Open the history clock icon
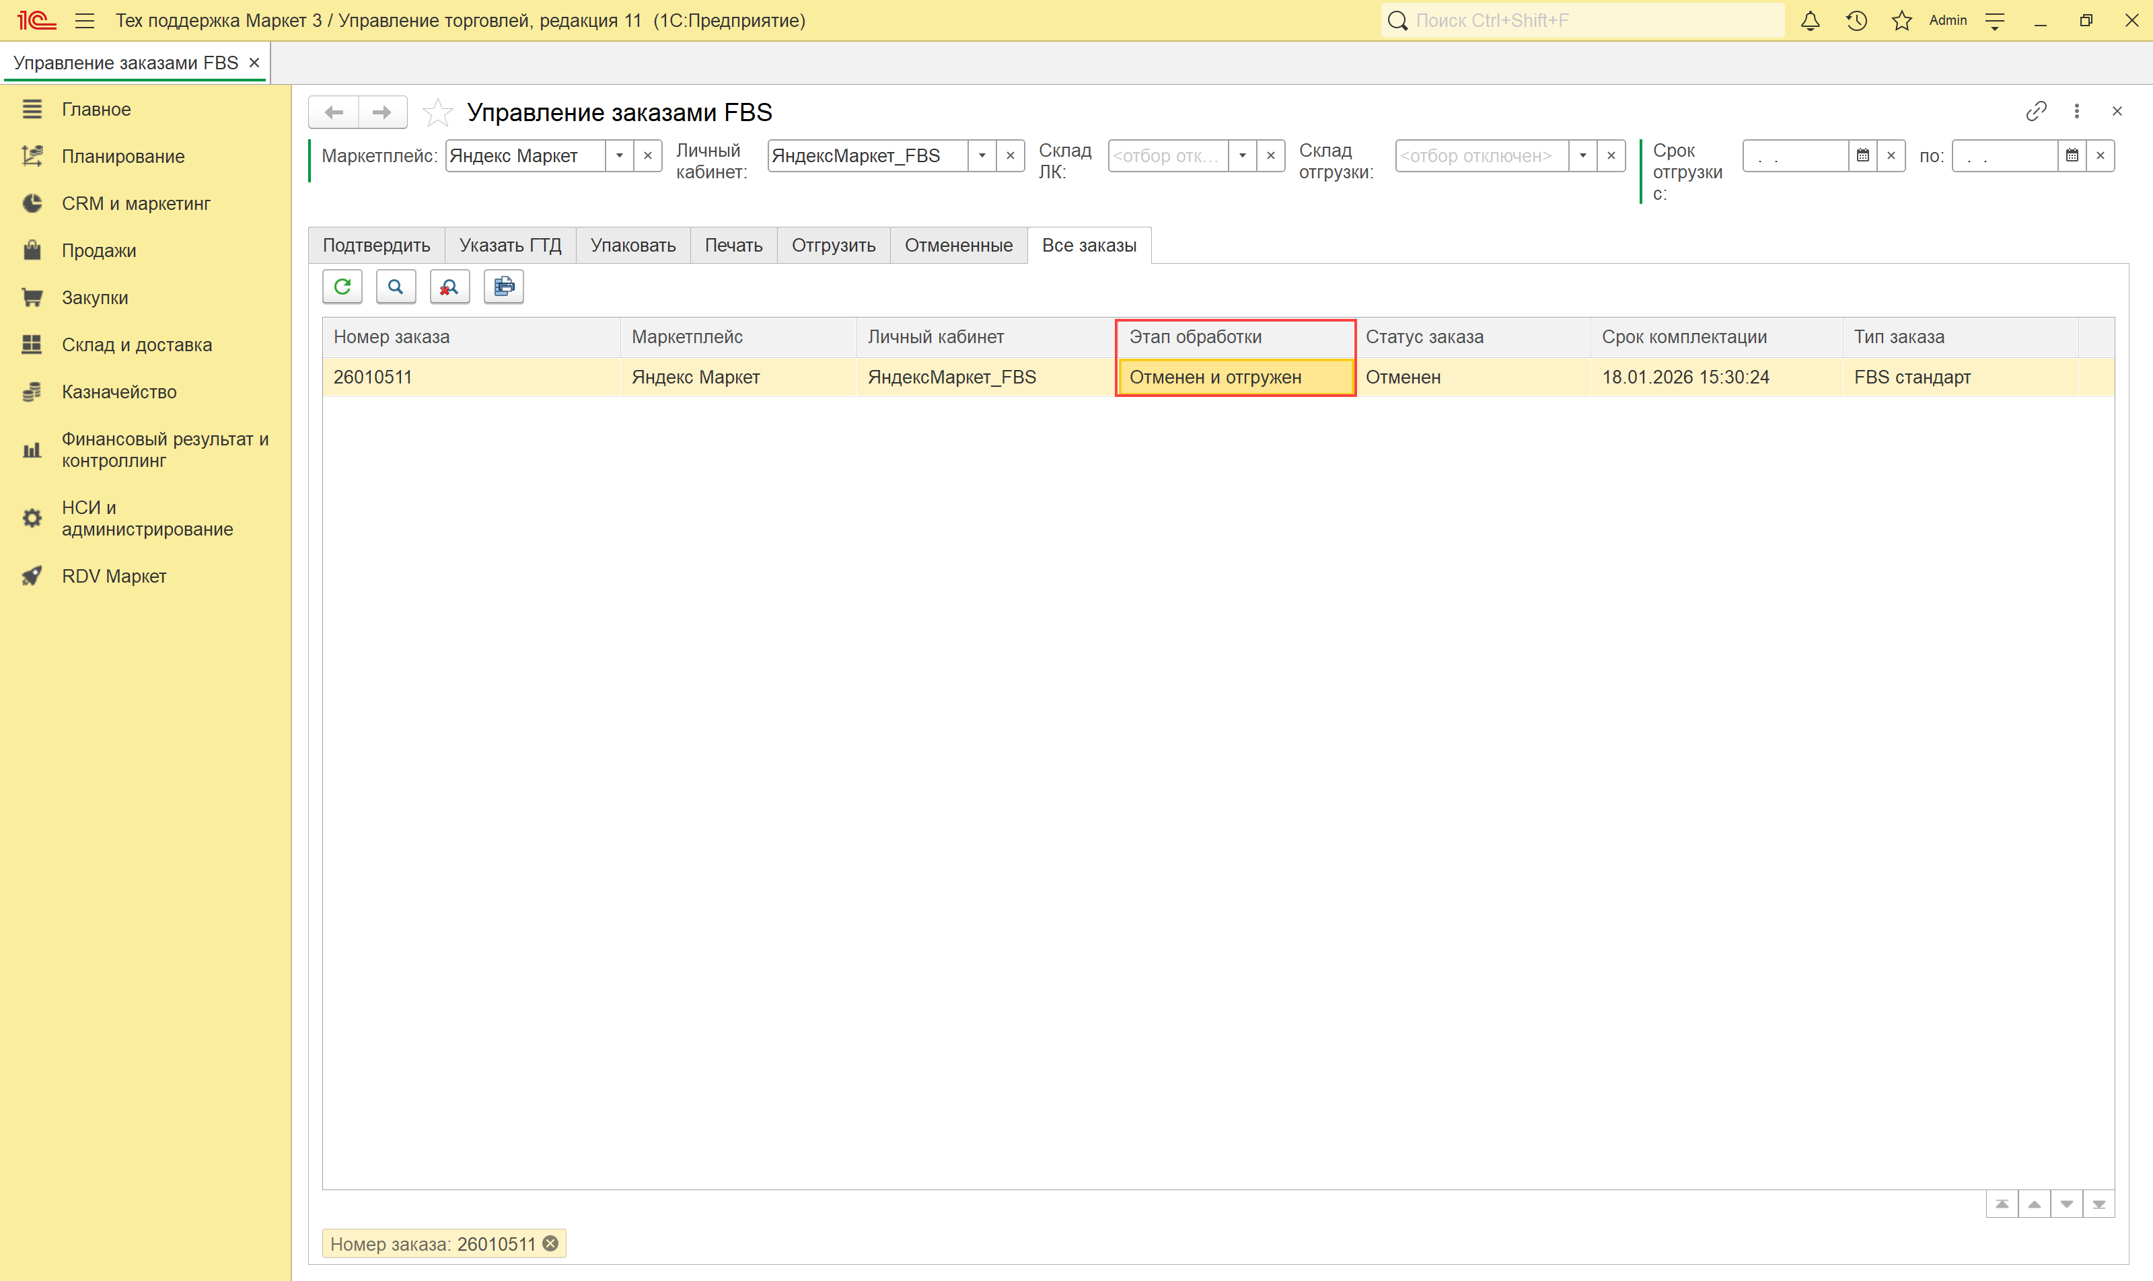The image size is (2153, 1281). pyautogui.click(x=1856, y=21)
